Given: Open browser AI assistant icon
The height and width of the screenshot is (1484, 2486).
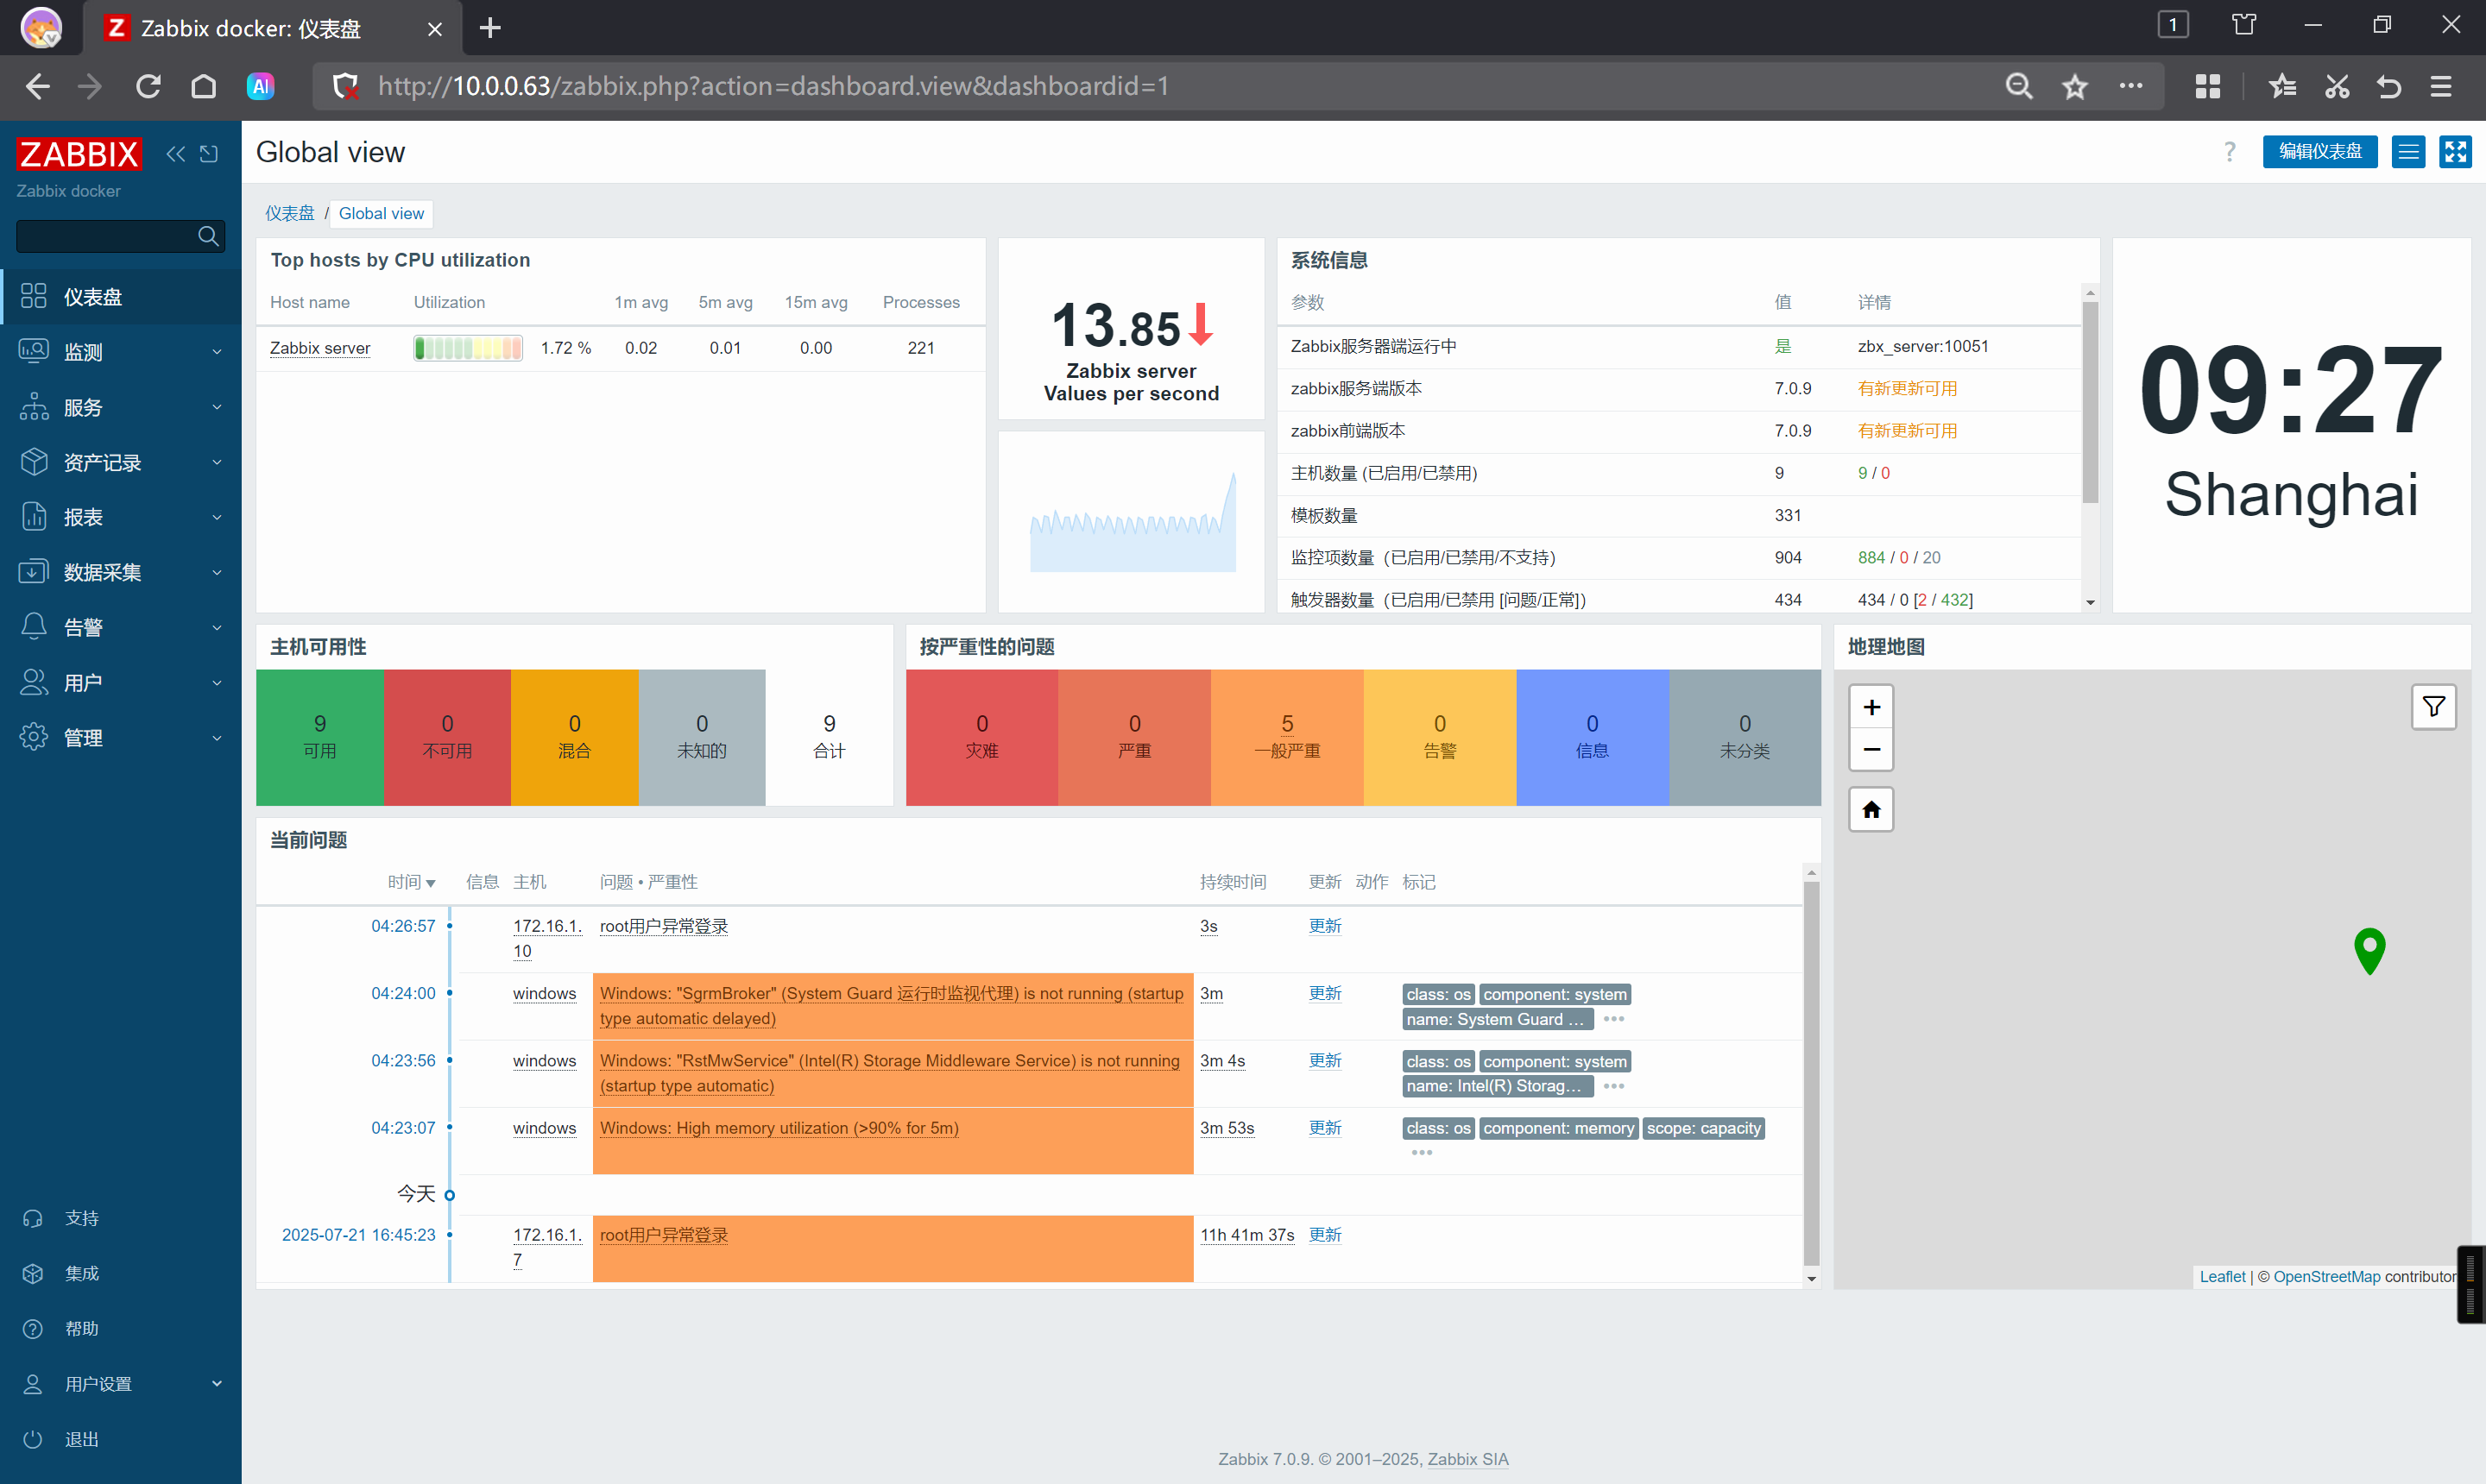Looking at the screenshot, I should tap(260, 87).
